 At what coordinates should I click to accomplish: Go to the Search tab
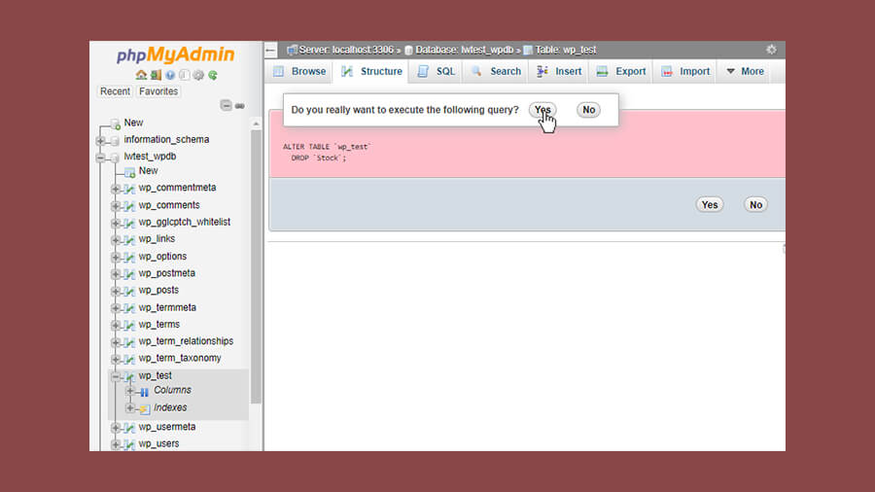496,71
